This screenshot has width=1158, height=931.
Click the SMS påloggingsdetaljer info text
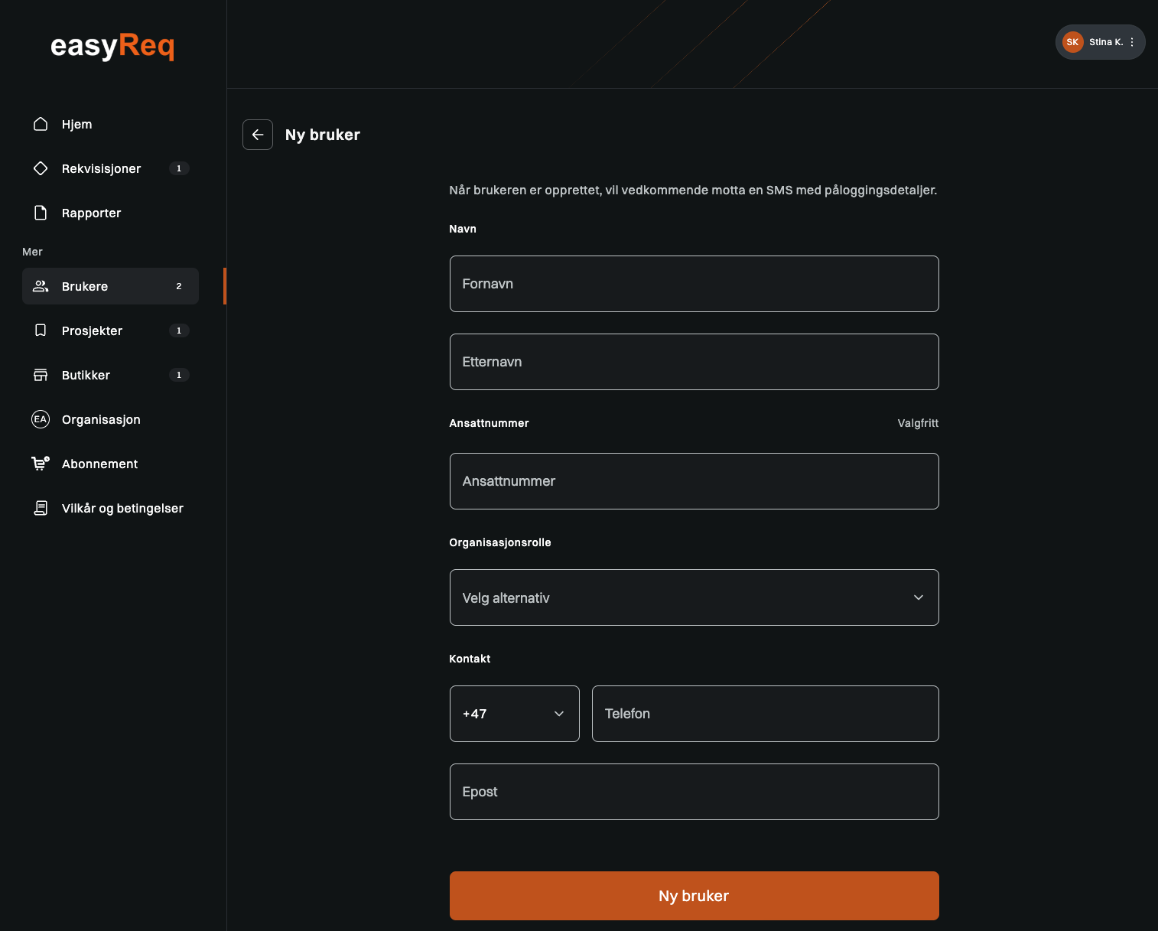click(693, 190)
